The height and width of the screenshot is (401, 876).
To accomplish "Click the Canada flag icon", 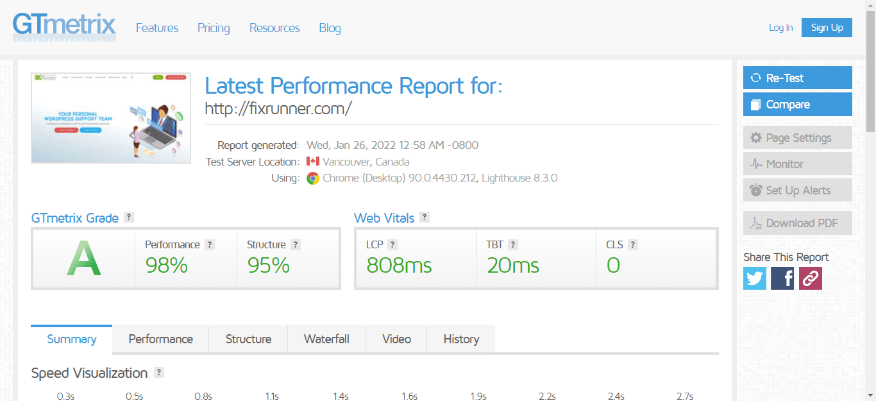I will click(x=313, y=161).
